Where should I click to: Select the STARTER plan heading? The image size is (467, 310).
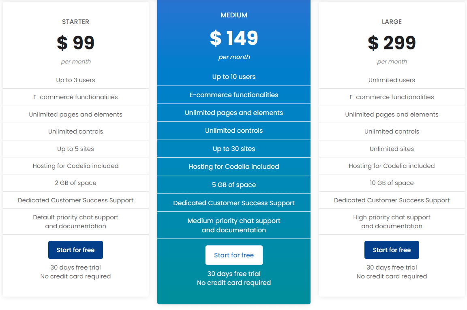click(x=75, y=22)
